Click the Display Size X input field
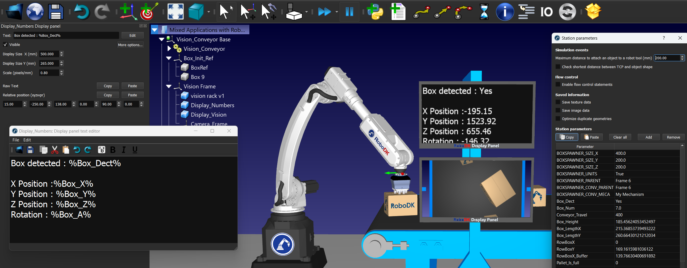Screen dimensions: 687x268 (x=49, y=54)
